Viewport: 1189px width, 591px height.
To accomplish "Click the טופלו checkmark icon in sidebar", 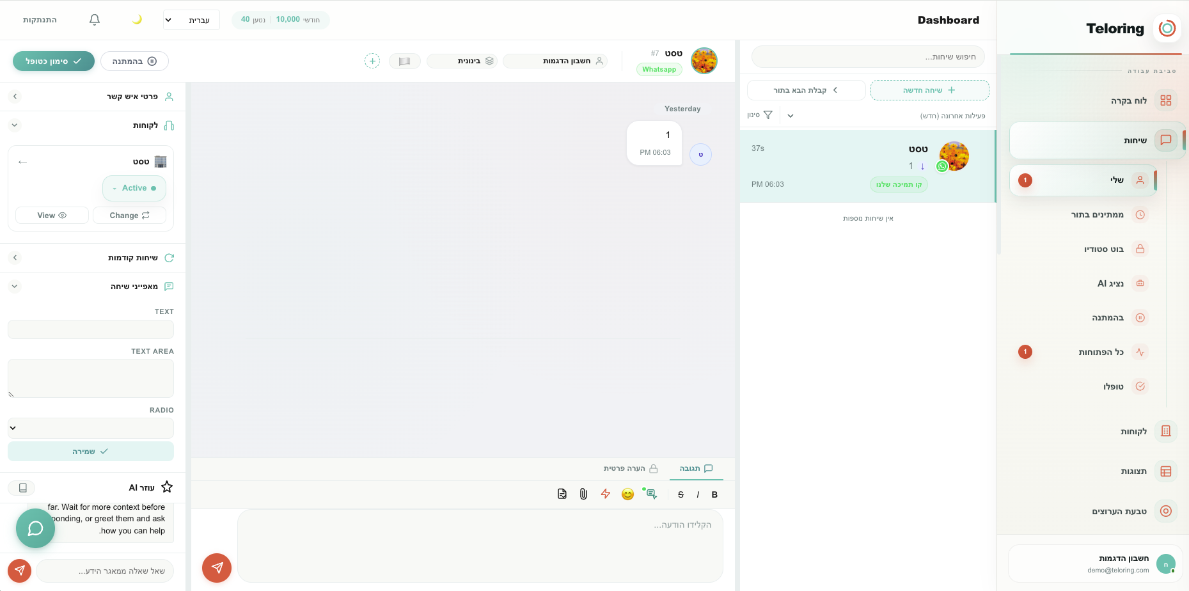I will click(x=1140, y=386).
